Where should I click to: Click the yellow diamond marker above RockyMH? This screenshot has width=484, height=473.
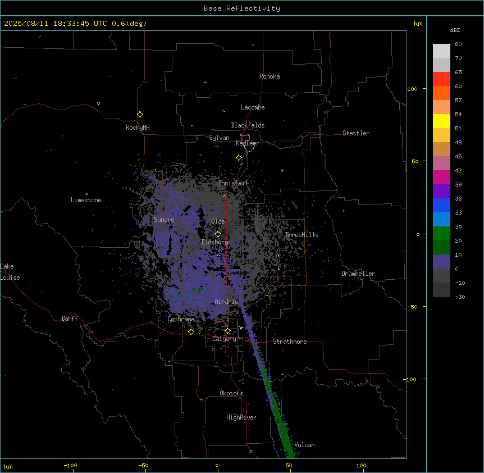click(x=140, y=115)
